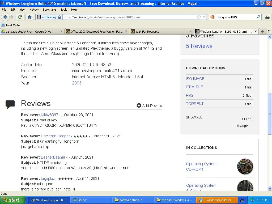Show all tabs list button
The height and width of the screenshot is (204, 272).
pyautogui.click(x=269, y=31)
